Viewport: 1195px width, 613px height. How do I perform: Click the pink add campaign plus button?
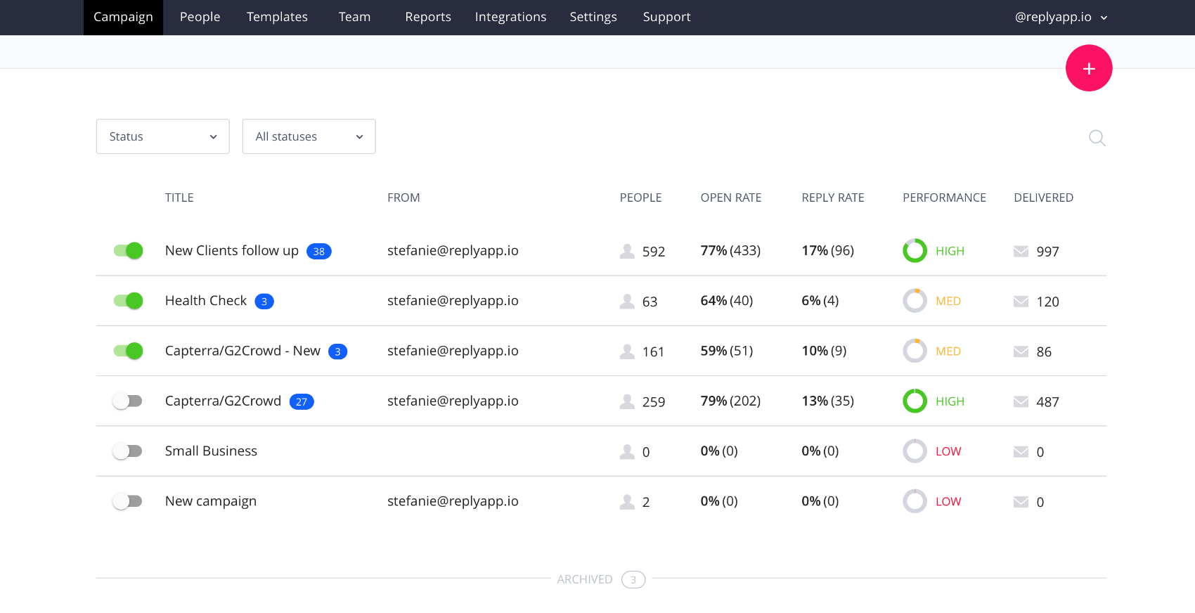[1088, 68]
